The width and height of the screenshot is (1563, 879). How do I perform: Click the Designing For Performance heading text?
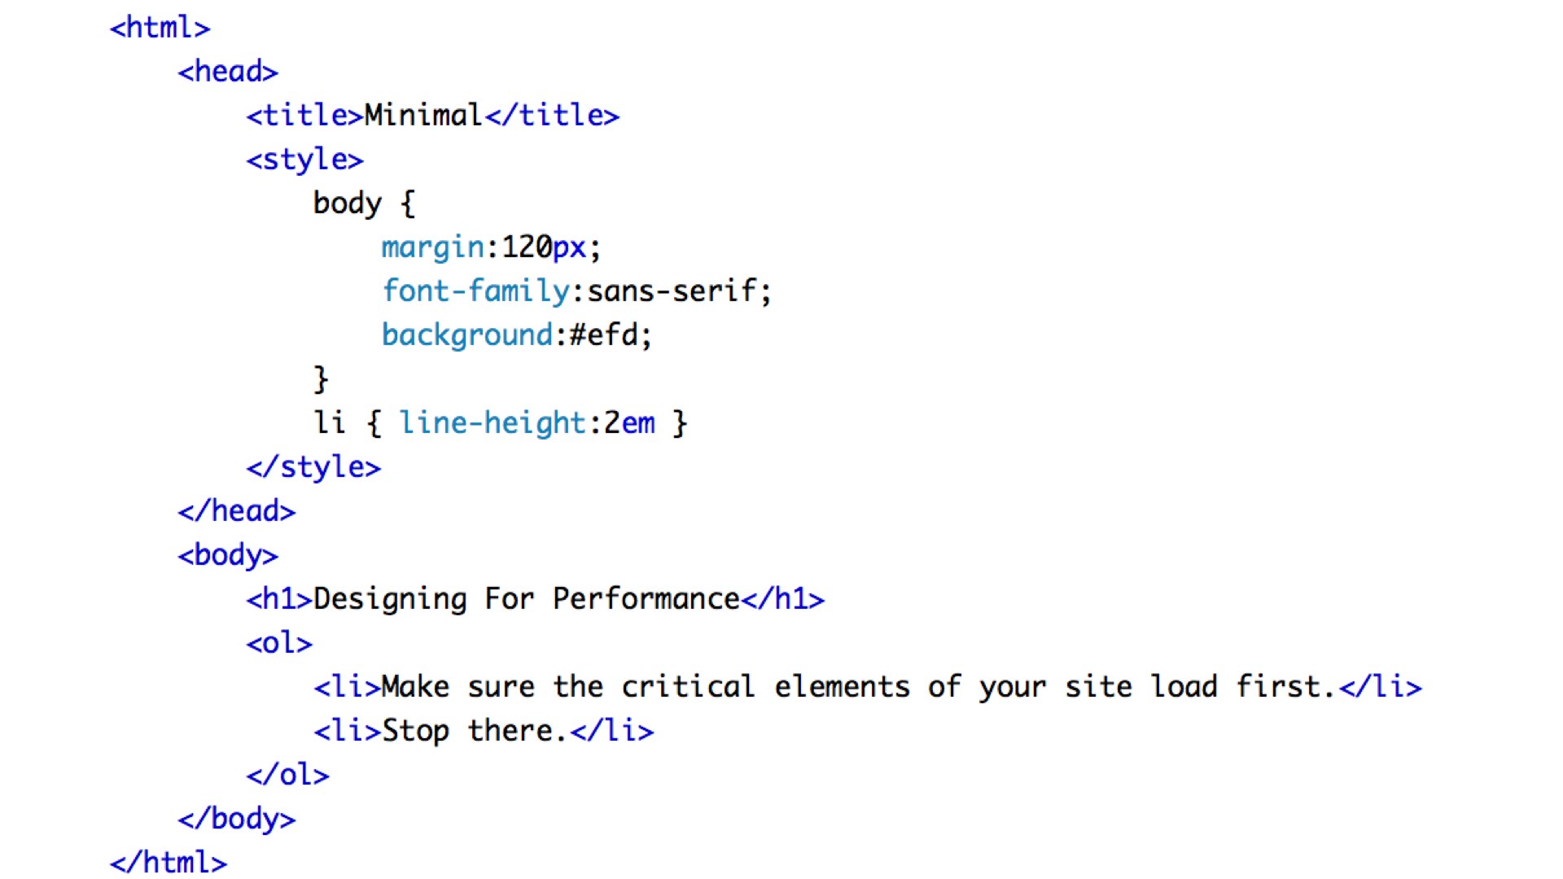[x=527, y=600]
